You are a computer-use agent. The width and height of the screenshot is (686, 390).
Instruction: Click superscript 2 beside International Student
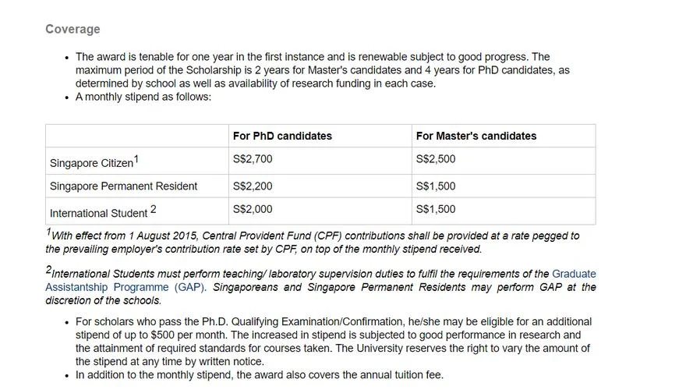click(153, 209)
